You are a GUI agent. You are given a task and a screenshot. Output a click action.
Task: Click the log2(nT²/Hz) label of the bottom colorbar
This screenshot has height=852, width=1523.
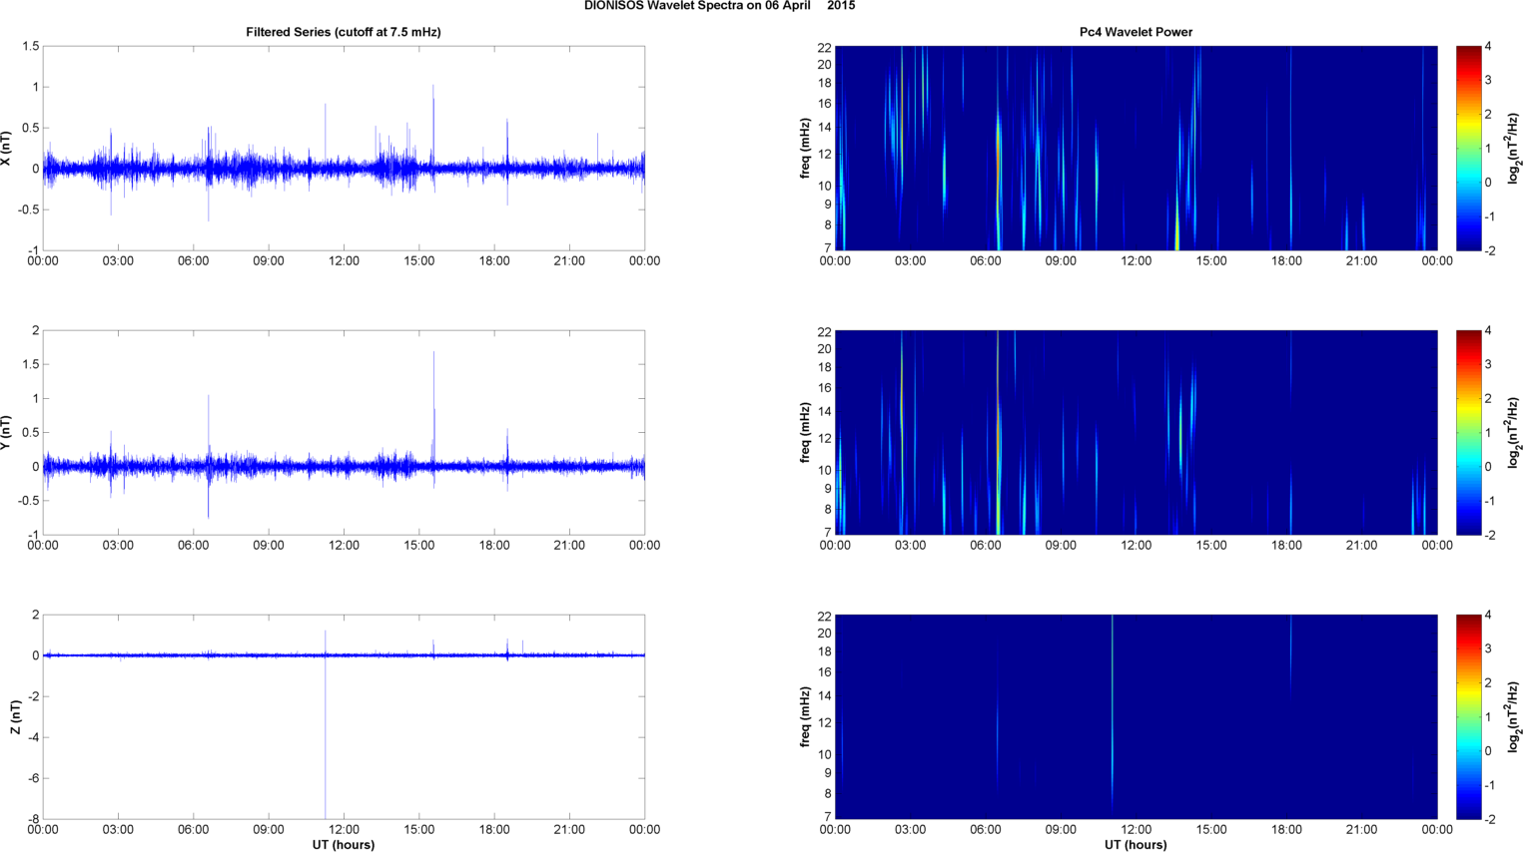pyautogui.click(x=1514, y=716)
